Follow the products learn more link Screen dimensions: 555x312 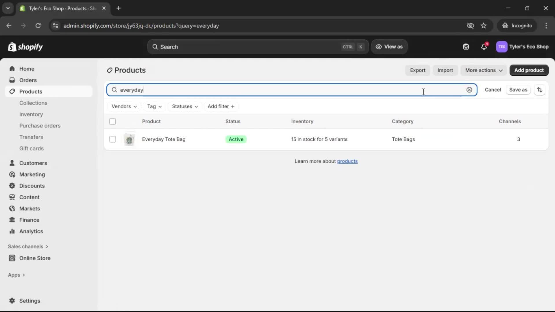point(347,161)
